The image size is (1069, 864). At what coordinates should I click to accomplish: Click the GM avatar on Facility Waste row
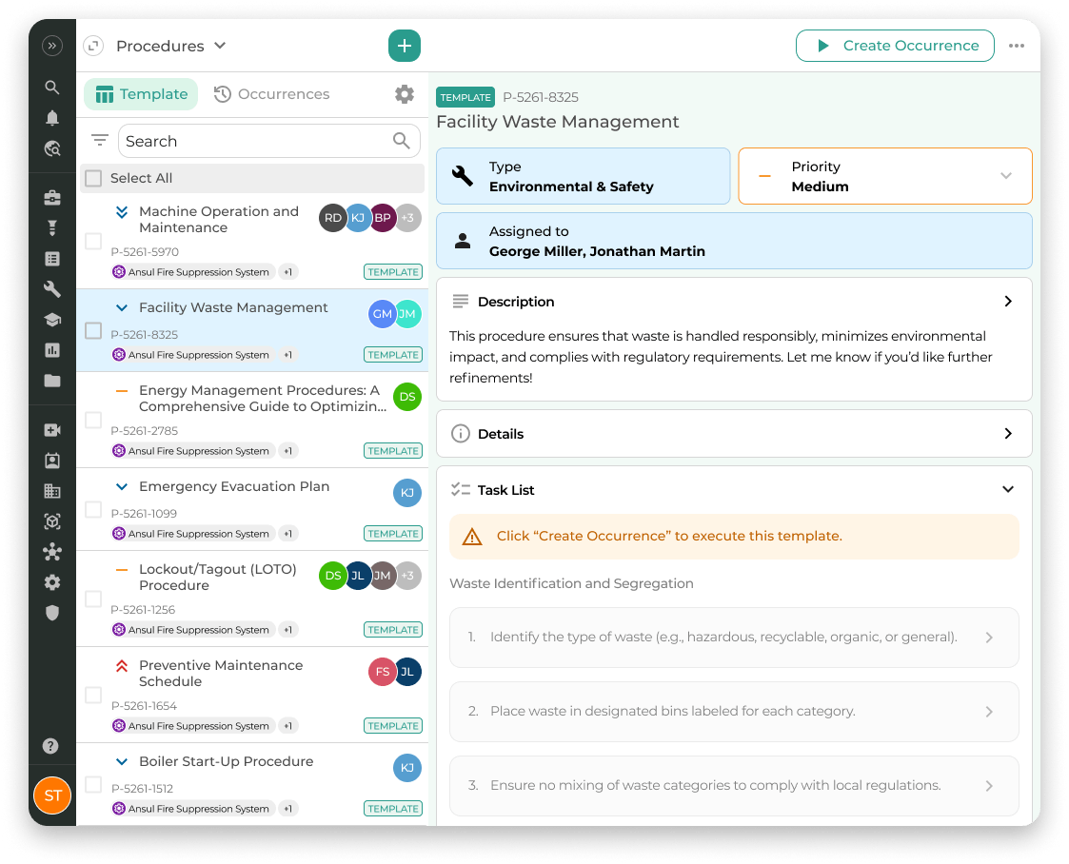pos(382,314)
